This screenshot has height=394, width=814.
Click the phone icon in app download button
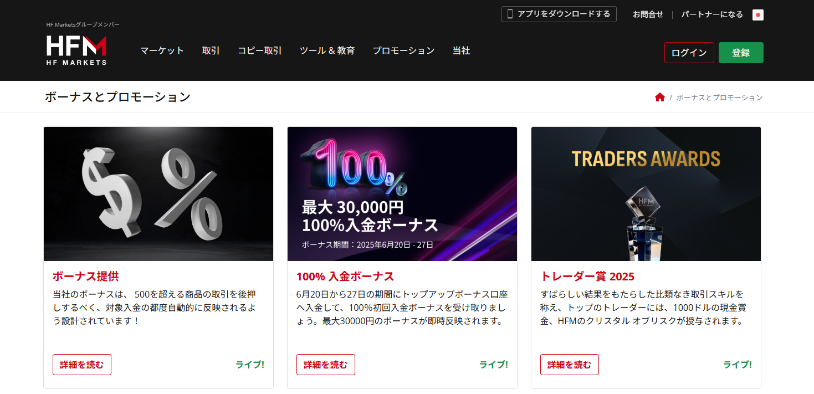pyautogui.click(x=510, y=14)
